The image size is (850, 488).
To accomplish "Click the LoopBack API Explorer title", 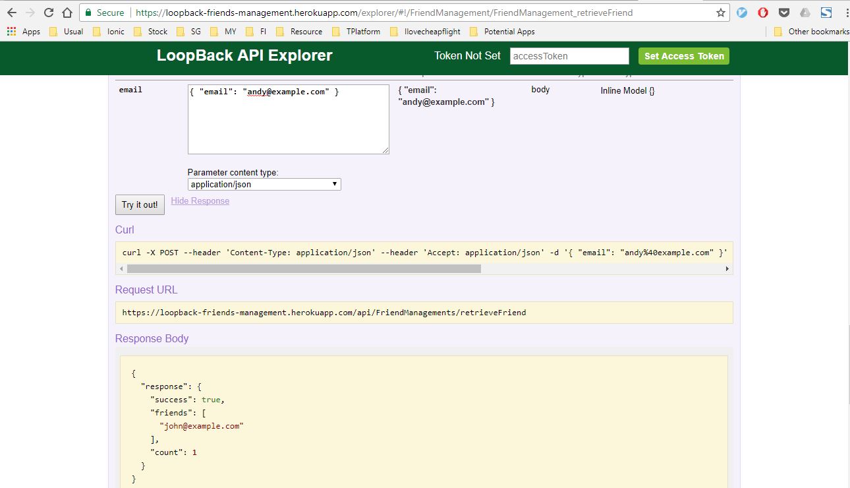I will click(244, 56).
